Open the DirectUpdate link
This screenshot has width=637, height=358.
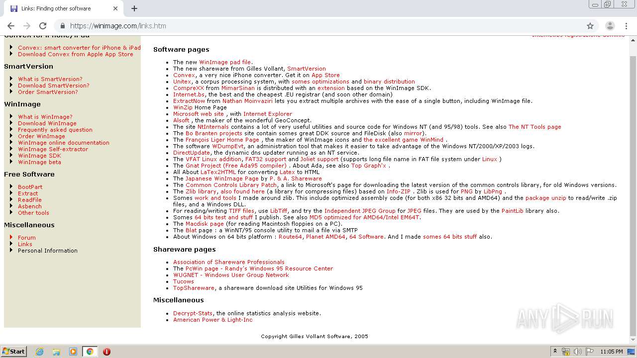point(192,153)
